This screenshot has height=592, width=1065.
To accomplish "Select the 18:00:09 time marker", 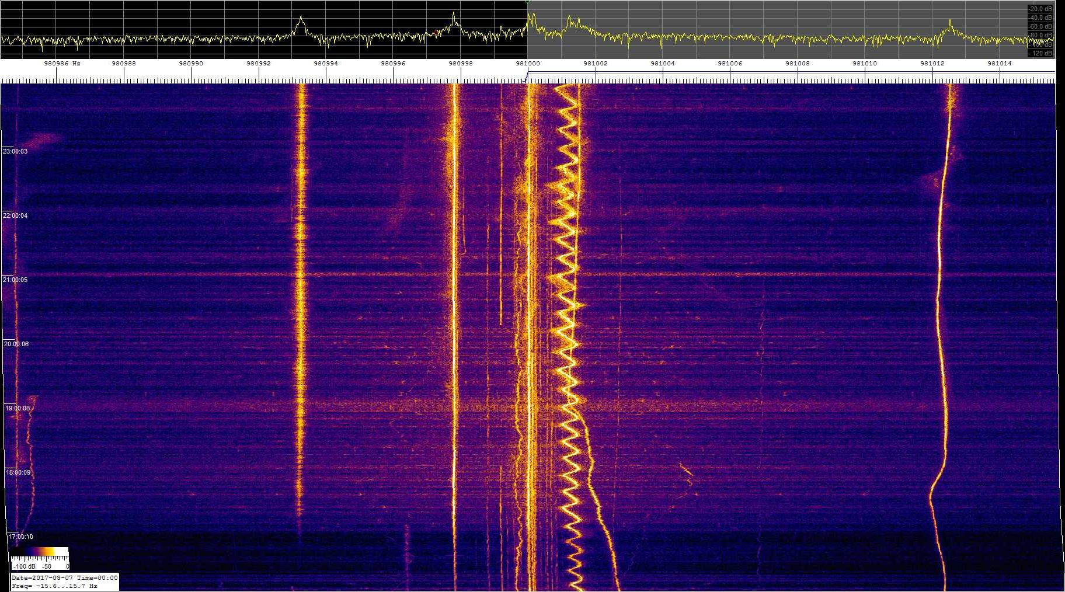I will coord(18,472).
